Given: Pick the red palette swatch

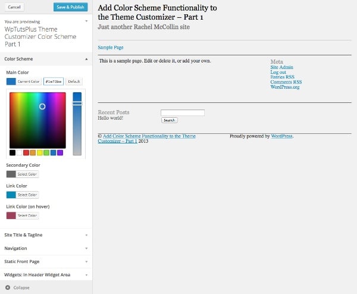Looking at the screenshot, I should click(x=26, y=152).
